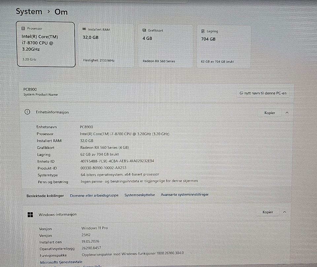Click device name value PC8900 in Enhetsnavn row
317x267 pixels.
[x=86, y=127]
